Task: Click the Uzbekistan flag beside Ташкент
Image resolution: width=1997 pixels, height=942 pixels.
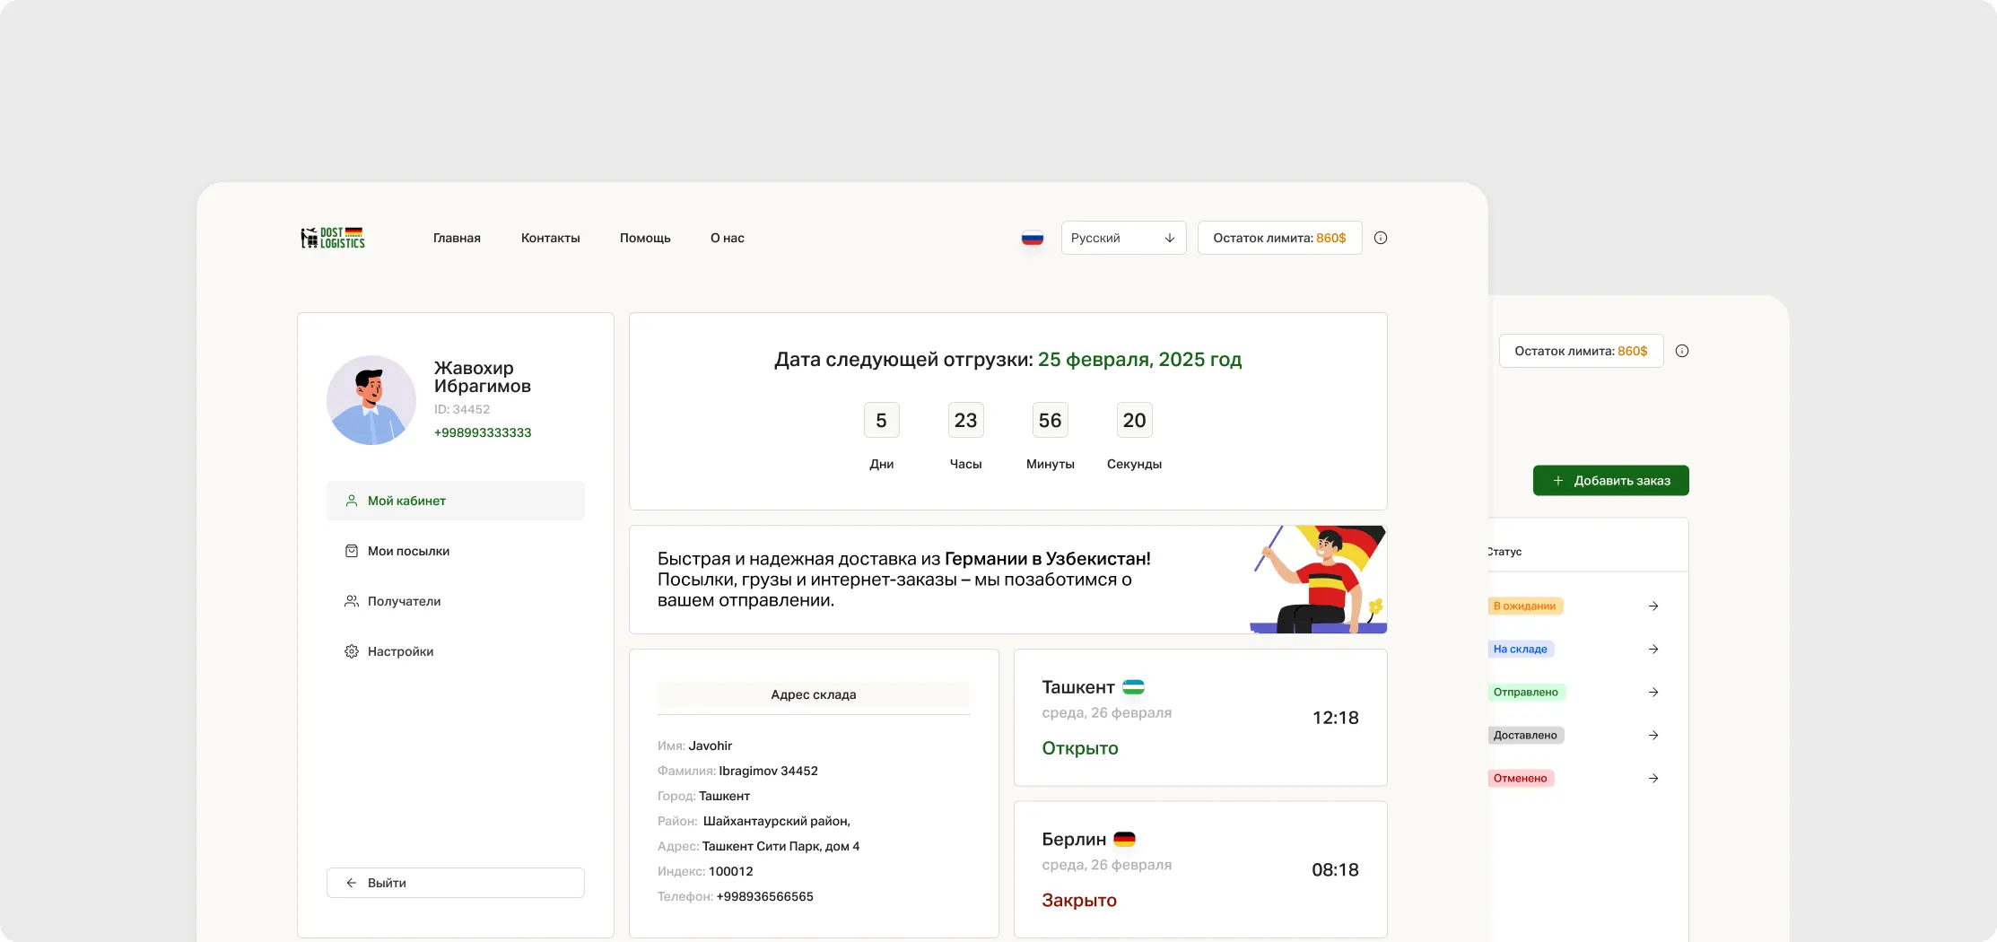Action: [x=1134, y=687]
